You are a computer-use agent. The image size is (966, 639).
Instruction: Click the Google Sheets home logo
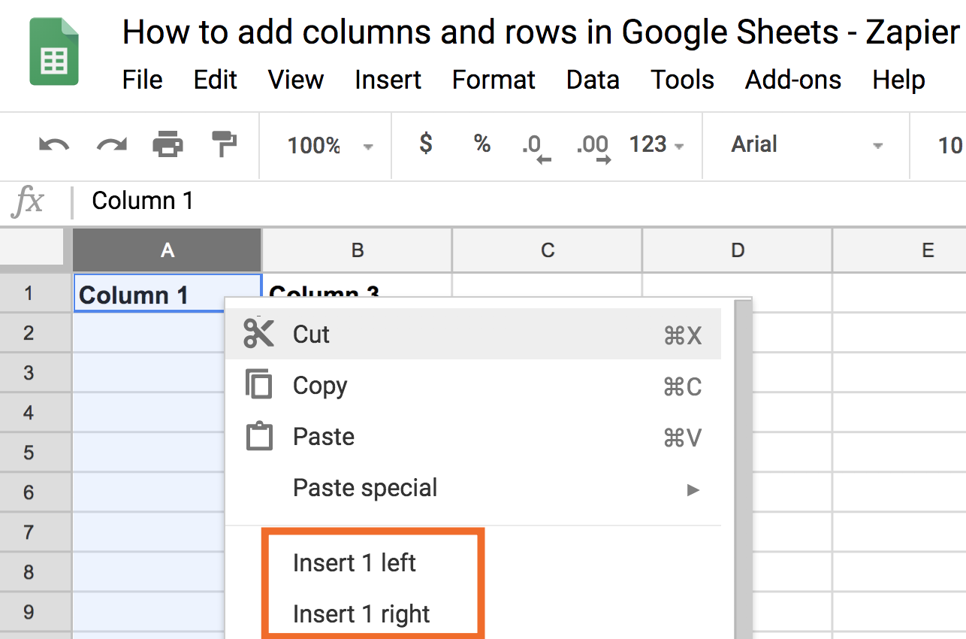[53, 52]
